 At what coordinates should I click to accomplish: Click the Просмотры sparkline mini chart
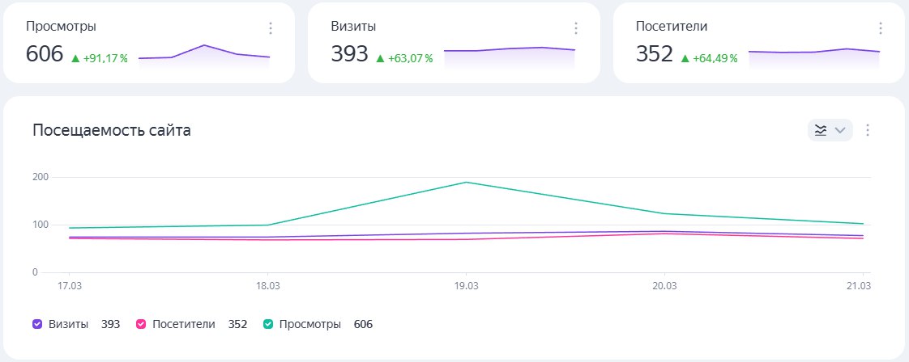[204, 55]
